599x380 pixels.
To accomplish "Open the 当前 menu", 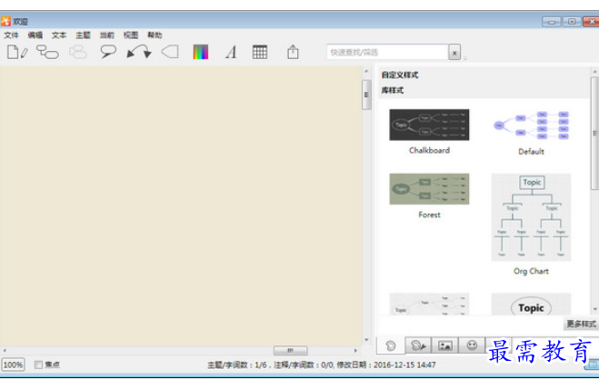I will [107, 35].
